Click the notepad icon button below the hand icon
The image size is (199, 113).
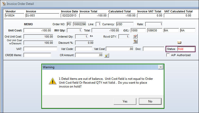coord(135,41)
